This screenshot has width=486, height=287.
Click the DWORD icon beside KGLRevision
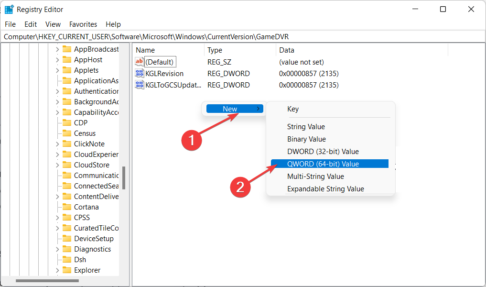140,73
